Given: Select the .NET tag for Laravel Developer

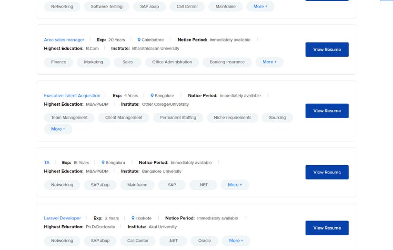Looking at the screenshot, I should coord(173,240).
